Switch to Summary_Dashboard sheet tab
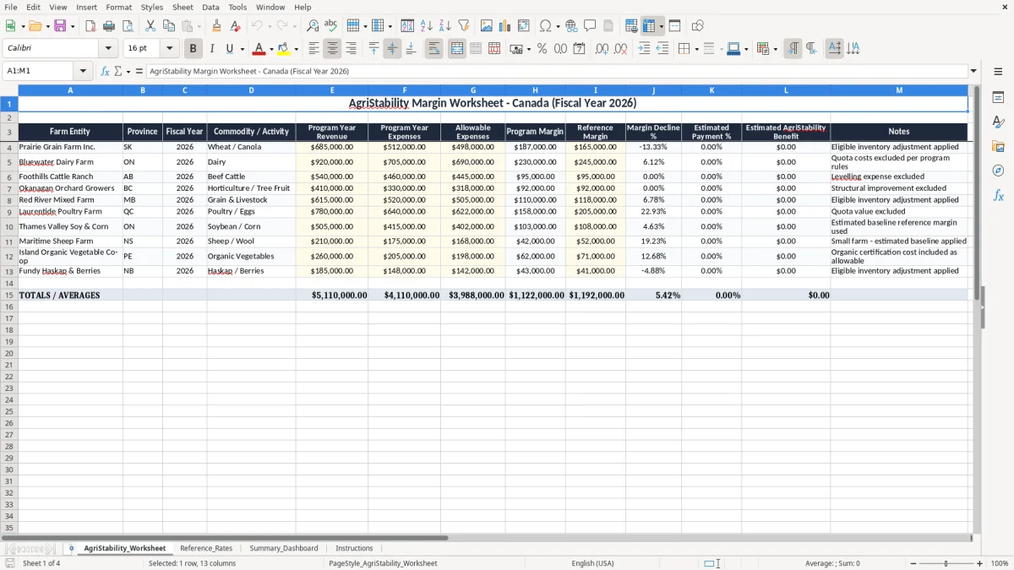Viewport: 1014px width, 570px height. point(284,548)
